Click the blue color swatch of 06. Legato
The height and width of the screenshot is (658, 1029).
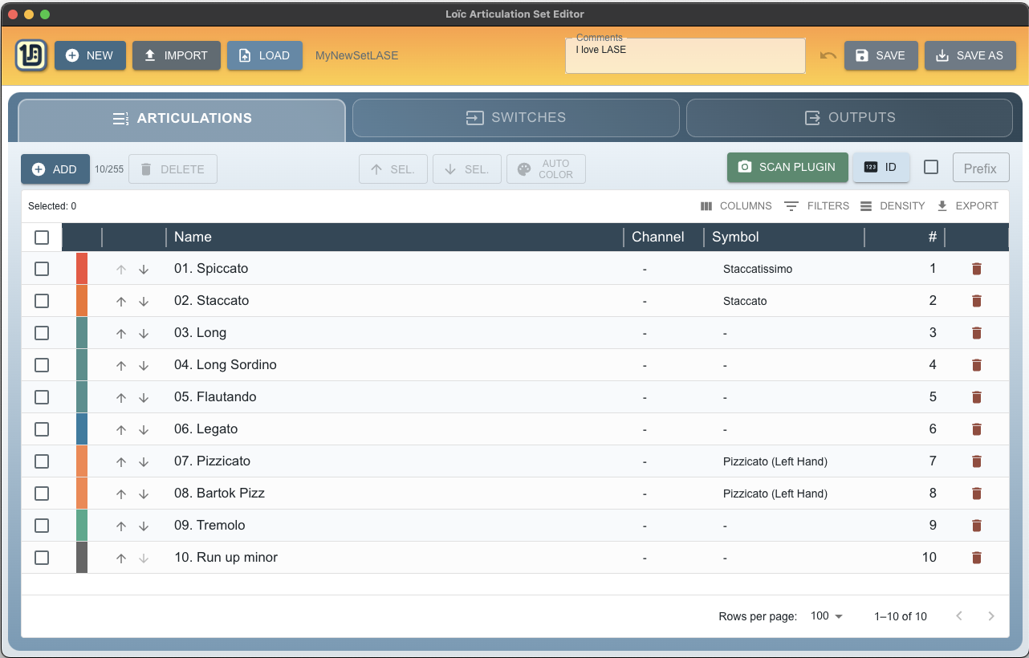[82, 429]
